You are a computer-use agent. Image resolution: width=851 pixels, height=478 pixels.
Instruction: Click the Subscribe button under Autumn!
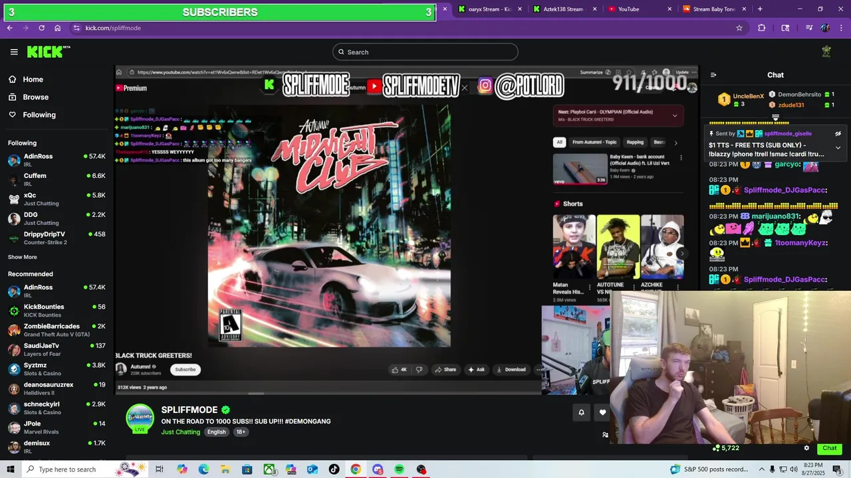(x=185, y=370)
